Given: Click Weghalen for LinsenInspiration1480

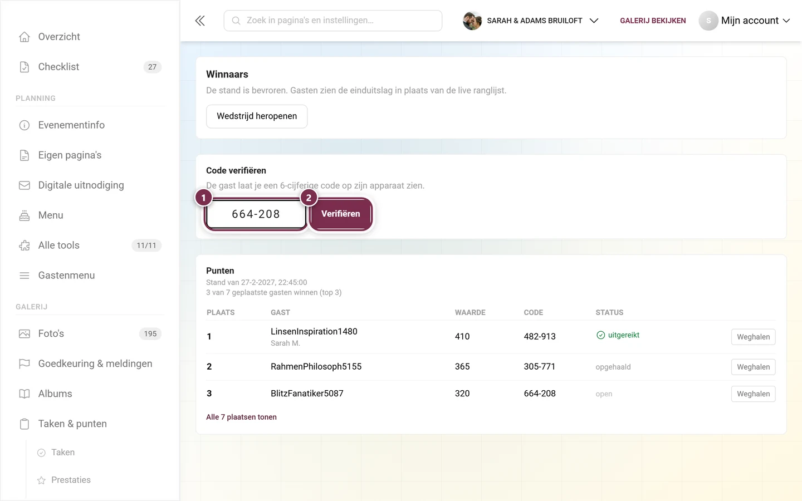Looking at the screenshot, I should [753, 337].
